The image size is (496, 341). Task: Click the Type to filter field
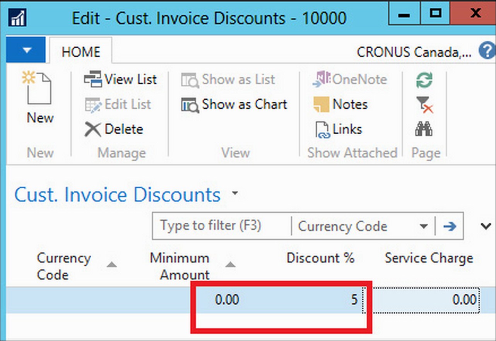[222, 226]
